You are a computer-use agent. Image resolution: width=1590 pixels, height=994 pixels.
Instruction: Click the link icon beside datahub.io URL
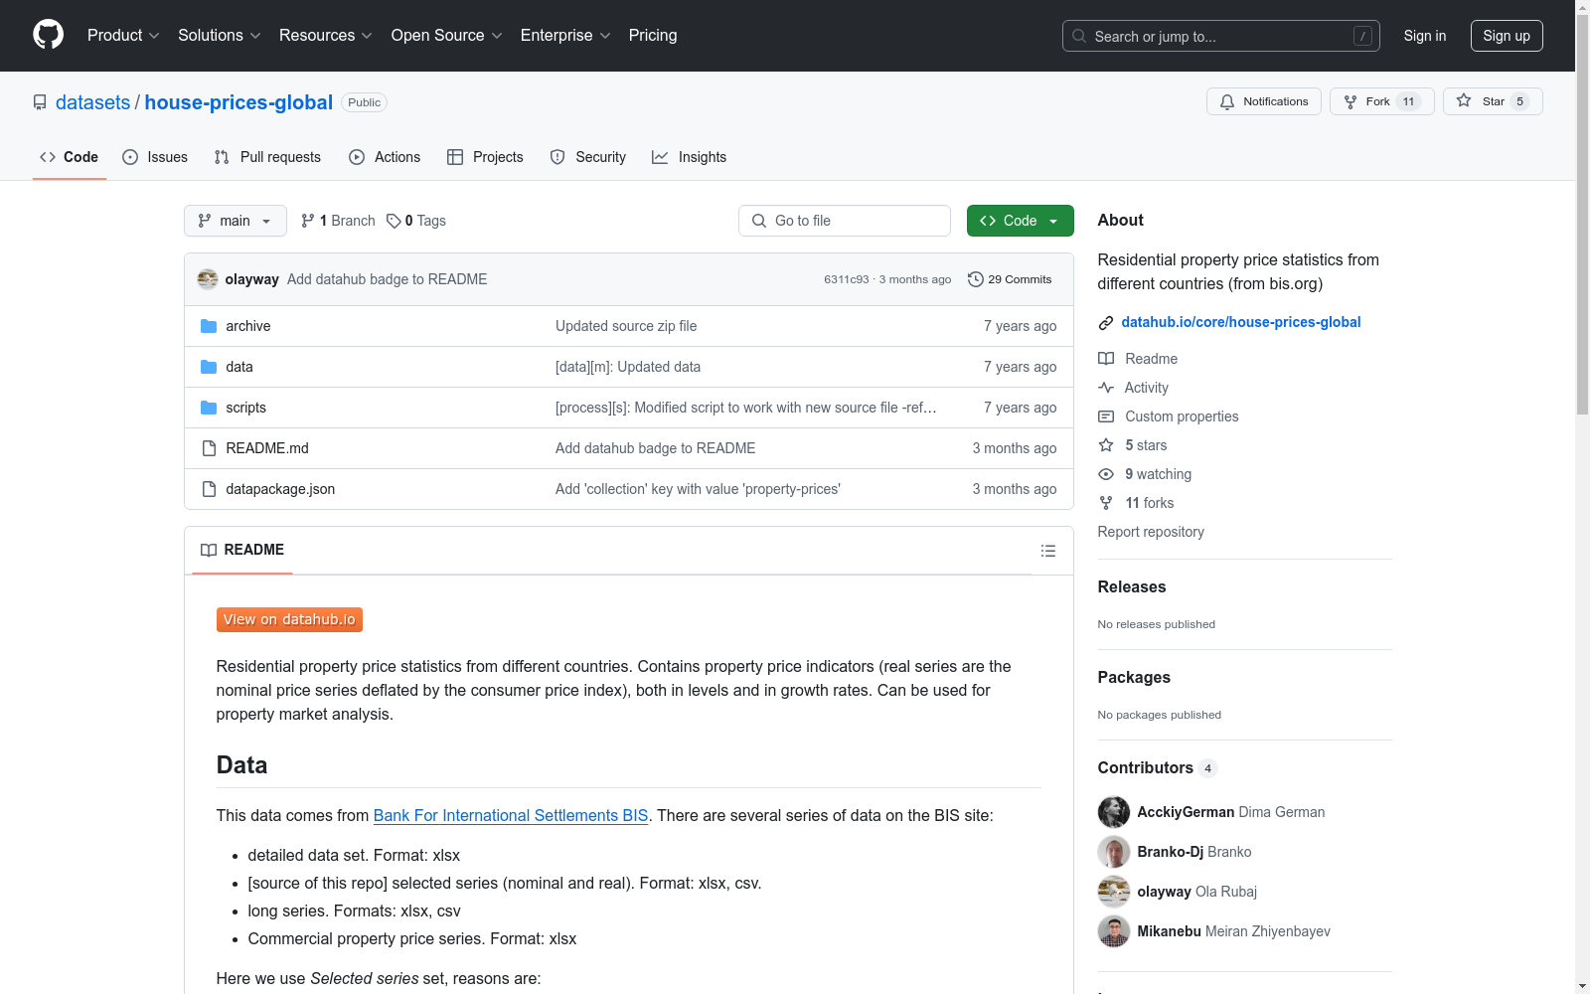pyautogui.click(x=1106, y=322)
